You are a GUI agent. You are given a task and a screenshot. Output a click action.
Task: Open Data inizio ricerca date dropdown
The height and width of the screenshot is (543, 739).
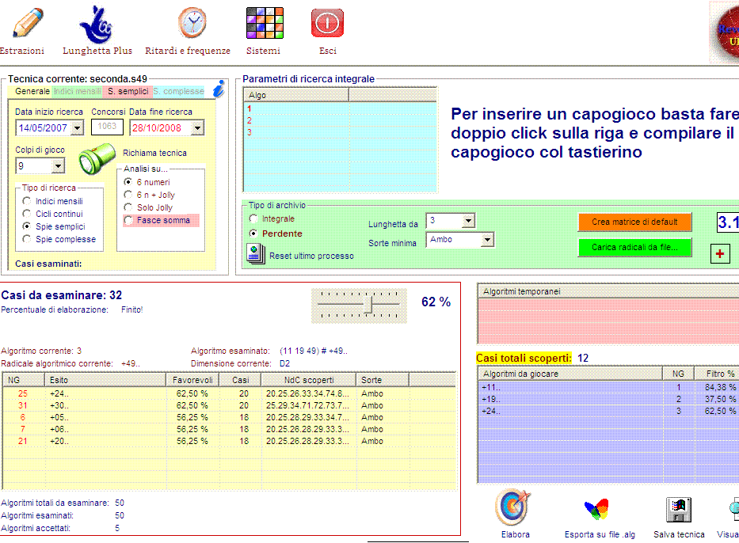point(78,127)
